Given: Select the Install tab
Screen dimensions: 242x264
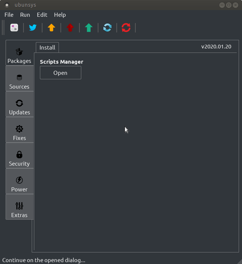Looking at the screenshot, I should click(47, 48).
